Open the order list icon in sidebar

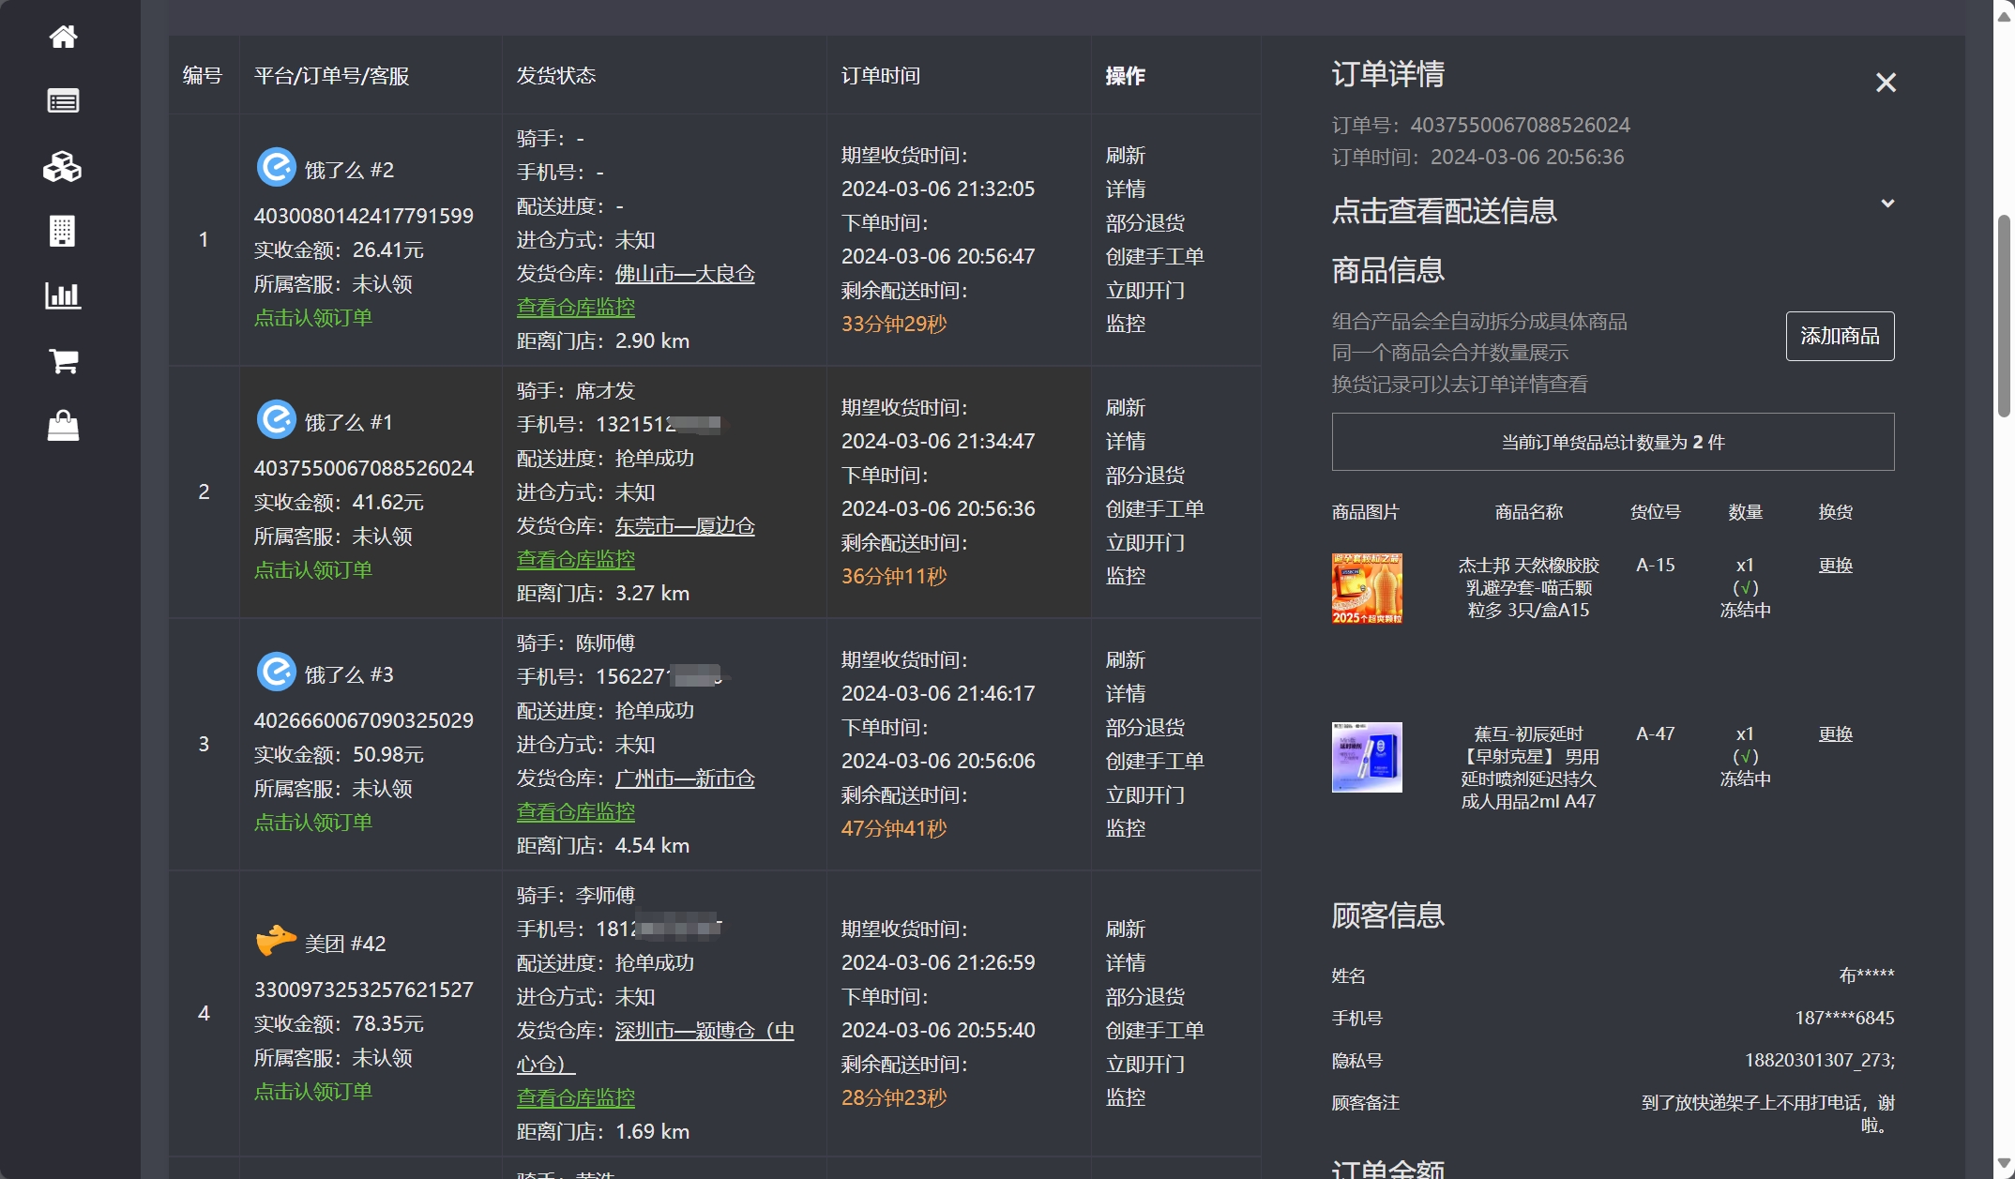[x=63, y=101]
